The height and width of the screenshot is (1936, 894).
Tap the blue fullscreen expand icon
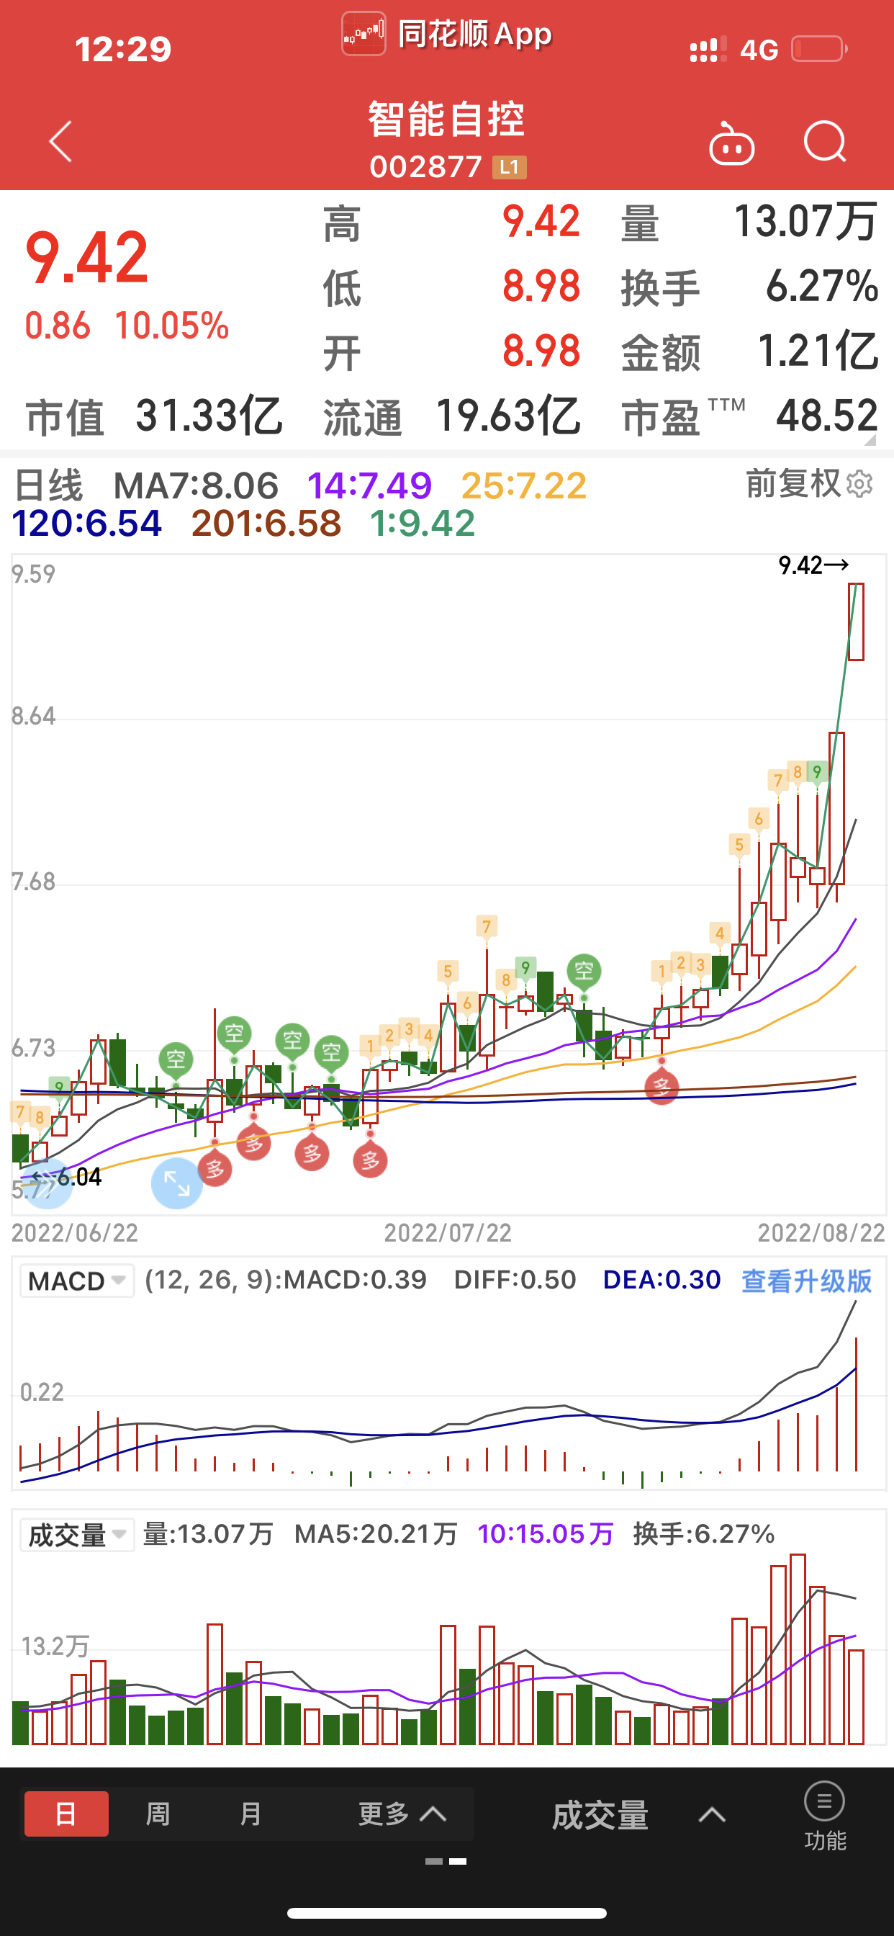point(176,1183)
